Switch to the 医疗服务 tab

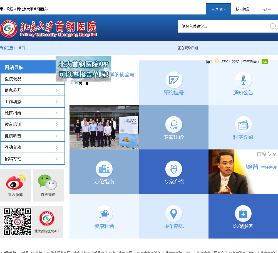point(219,9)
